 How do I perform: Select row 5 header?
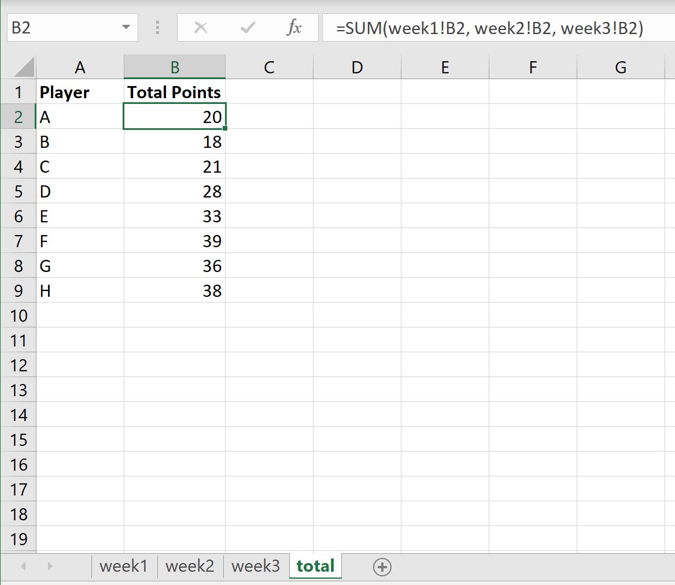click(19, 191)
